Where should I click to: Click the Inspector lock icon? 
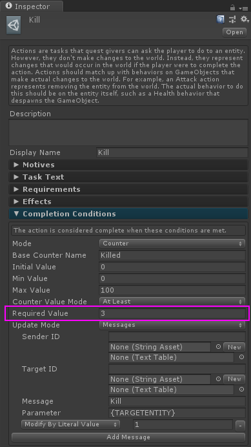coord(232,7)
